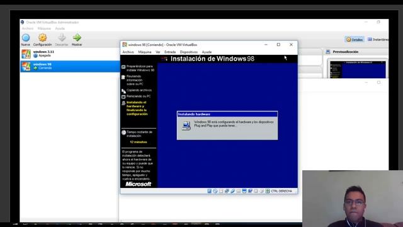Open Máquina menu in VirtualBox Manager window
403x227 pixels.
pos(44,28)
